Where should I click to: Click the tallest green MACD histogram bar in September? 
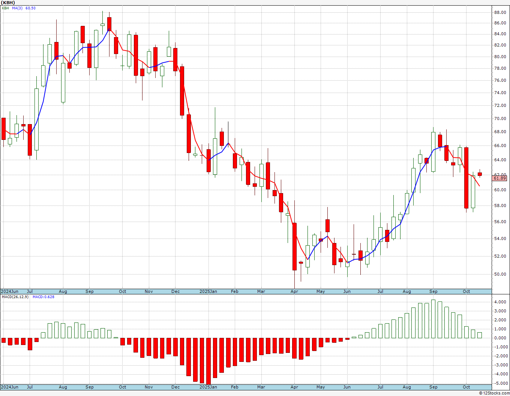(433, 319)
